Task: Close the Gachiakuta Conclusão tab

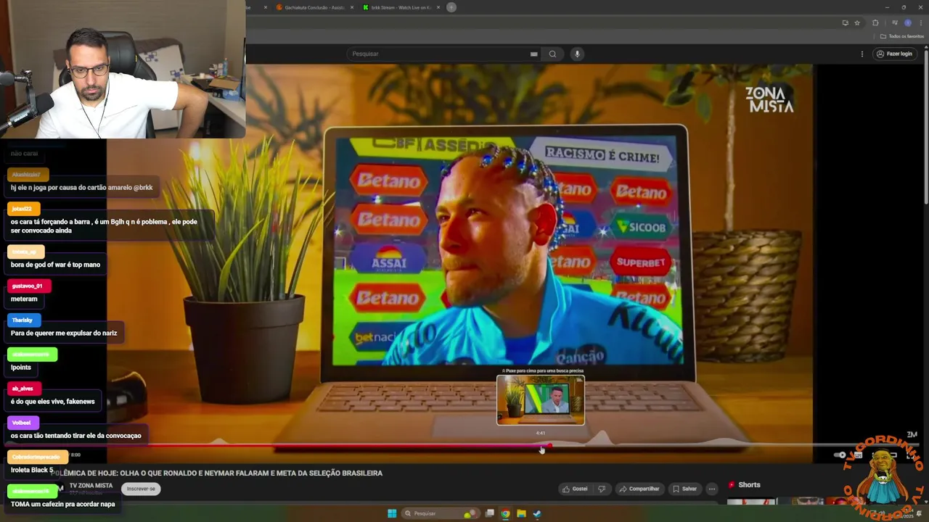Action: click(x=352, y=7)
